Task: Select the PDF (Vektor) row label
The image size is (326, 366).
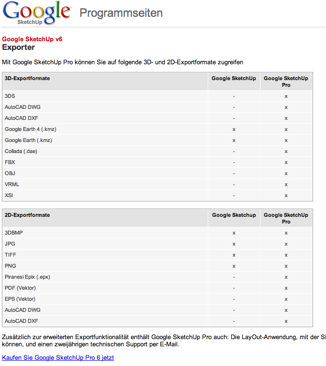Action: 20,288
